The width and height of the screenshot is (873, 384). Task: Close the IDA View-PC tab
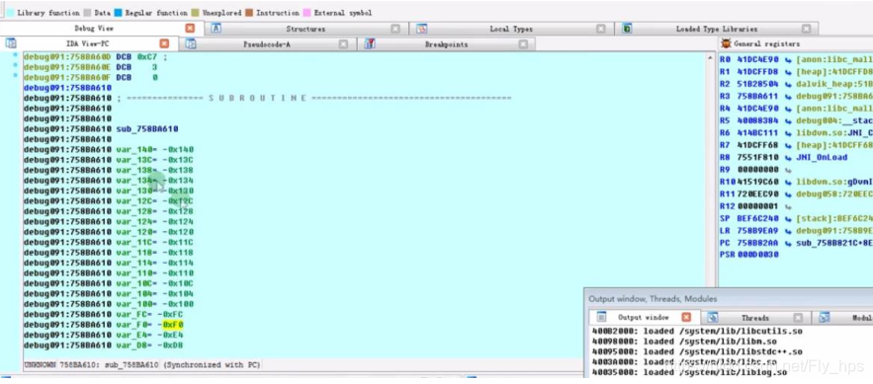[x=164, y=43]
